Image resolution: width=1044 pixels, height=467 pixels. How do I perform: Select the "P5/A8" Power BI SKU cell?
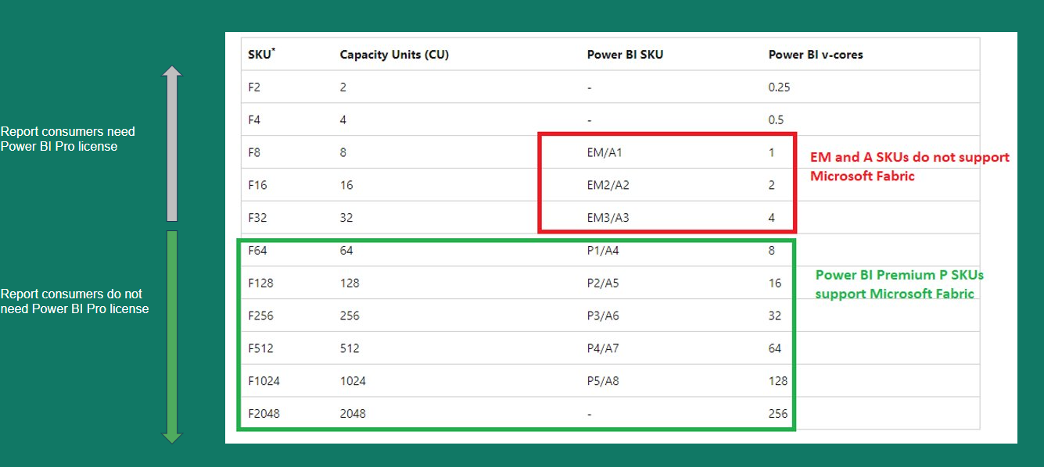[602, 381]
